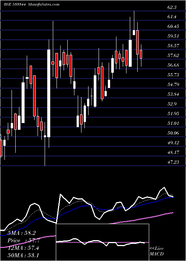186x261 pixels.
Task: Click the 60.45 price axis label
Action: pos(174,26)
